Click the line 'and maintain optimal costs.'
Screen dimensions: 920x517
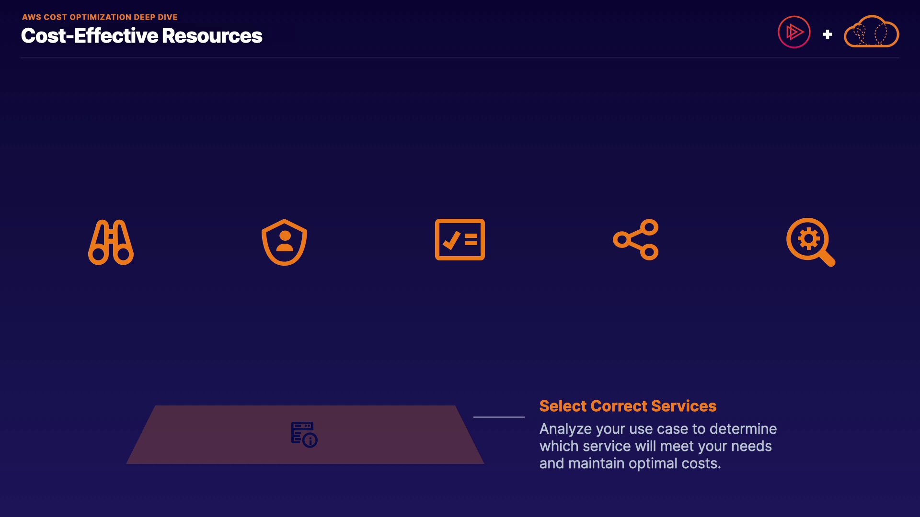(630, 463)
